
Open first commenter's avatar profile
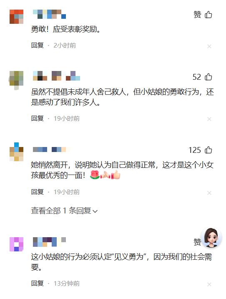click(17, 17)
